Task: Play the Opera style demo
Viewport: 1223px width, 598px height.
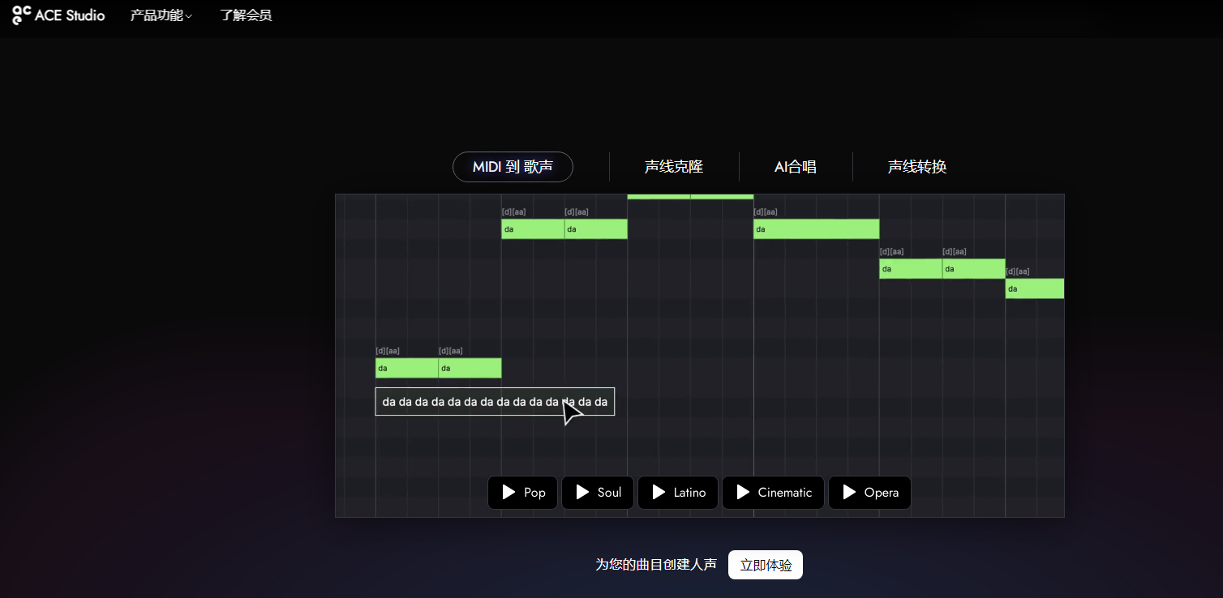Action: tap(869, 492)
